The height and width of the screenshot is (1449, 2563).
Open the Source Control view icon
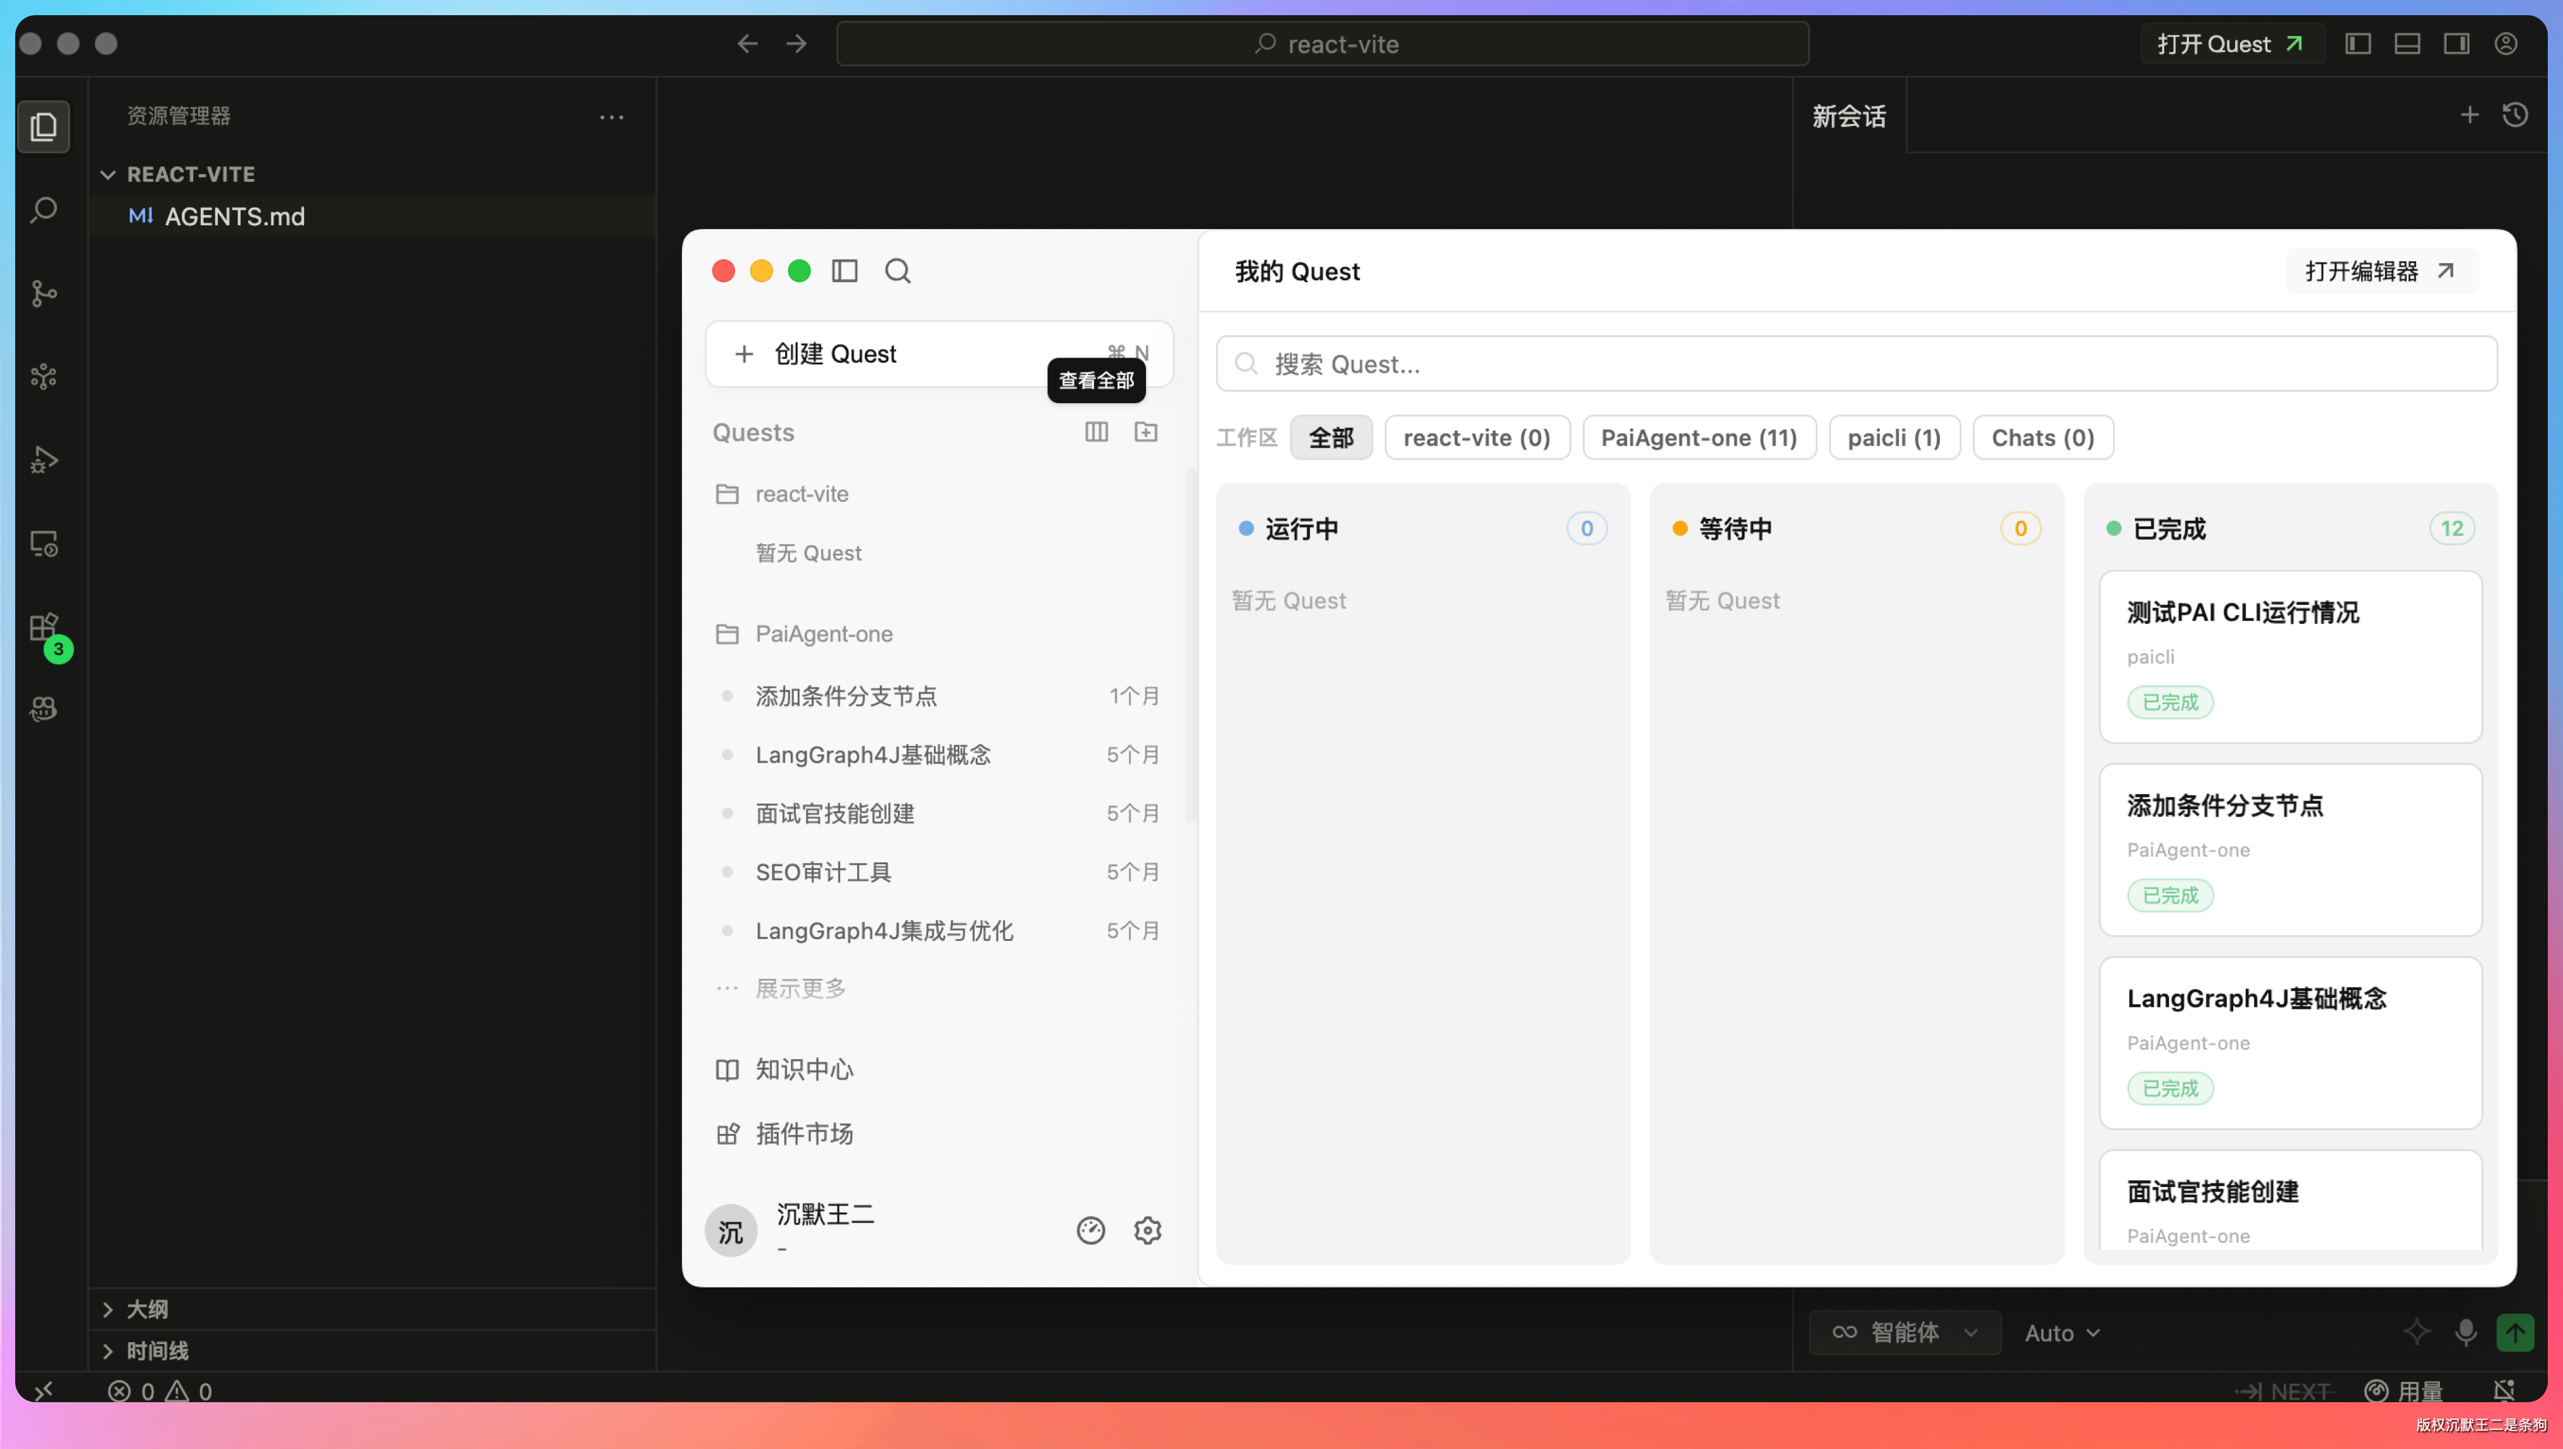click(x=44, y=294)
